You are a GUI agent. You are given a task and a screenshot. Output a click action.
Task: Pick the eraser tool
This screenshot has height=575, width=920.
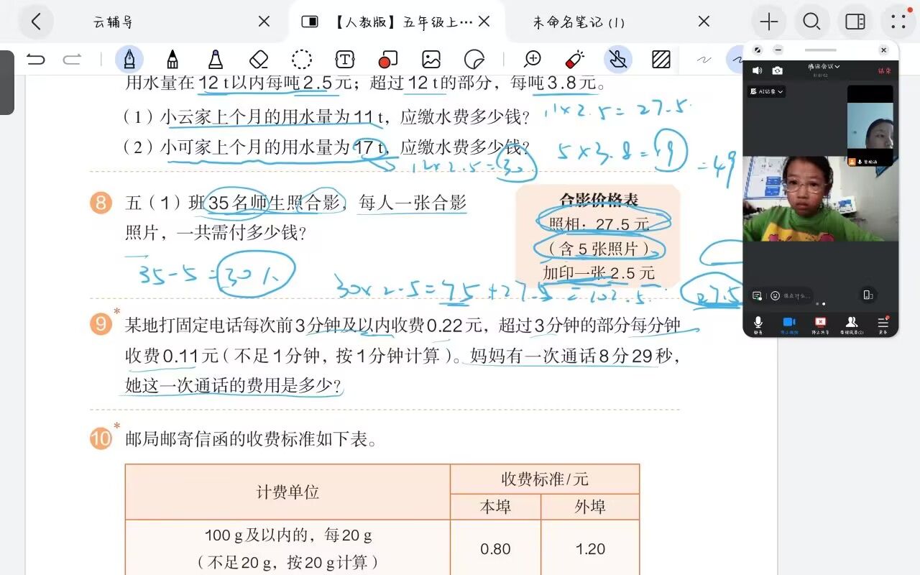(258, 59)
